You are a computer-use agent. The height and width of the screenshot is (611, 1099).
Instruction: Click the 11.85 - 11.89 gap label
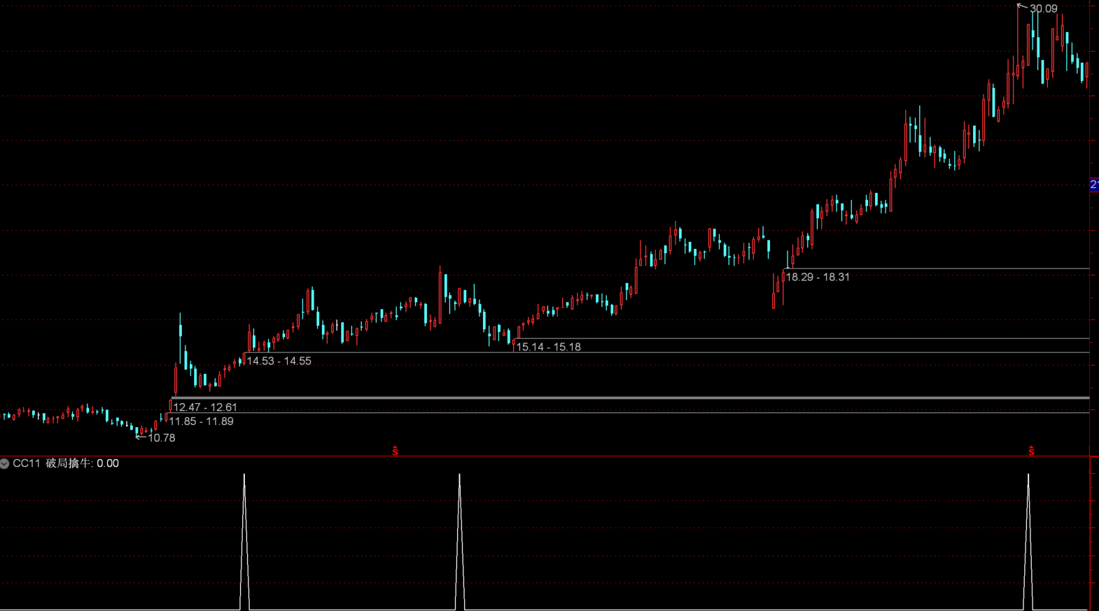[x=202, y=421]
